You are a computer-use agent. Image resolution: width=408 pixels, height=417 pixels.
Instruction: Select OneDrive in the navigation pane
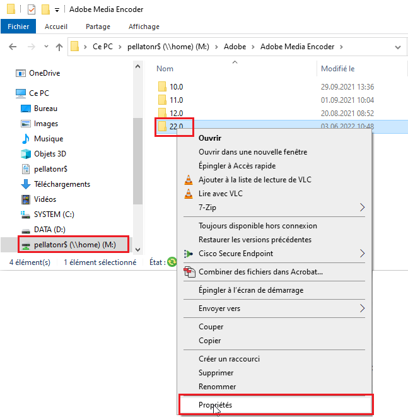(38, 73)
